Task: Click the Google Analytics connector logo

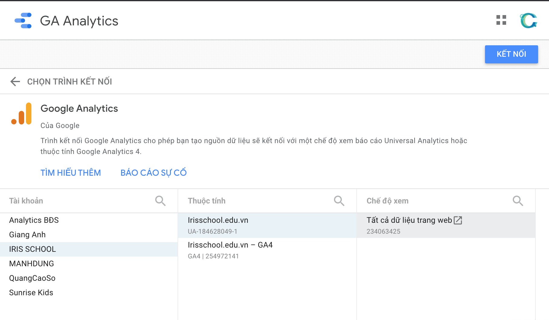Action: coord(21,114)
